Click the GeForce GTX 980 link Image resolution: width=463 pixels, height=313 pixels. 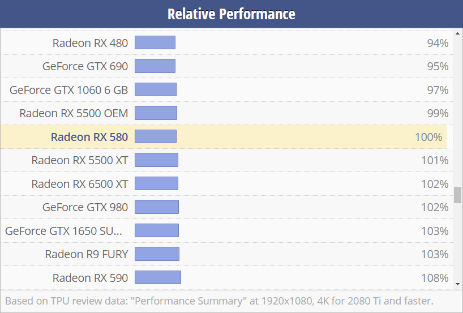point(85,207)
